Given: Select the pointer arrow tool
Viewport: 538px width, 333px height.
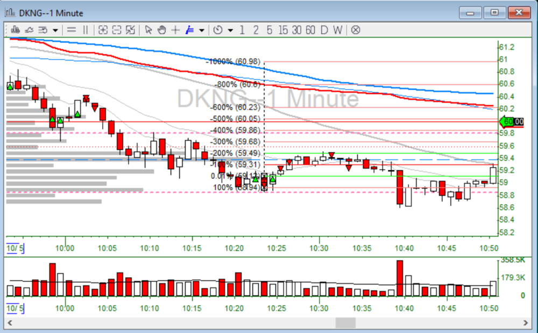Looking at the screenshot, I should (x=148, y=30).
